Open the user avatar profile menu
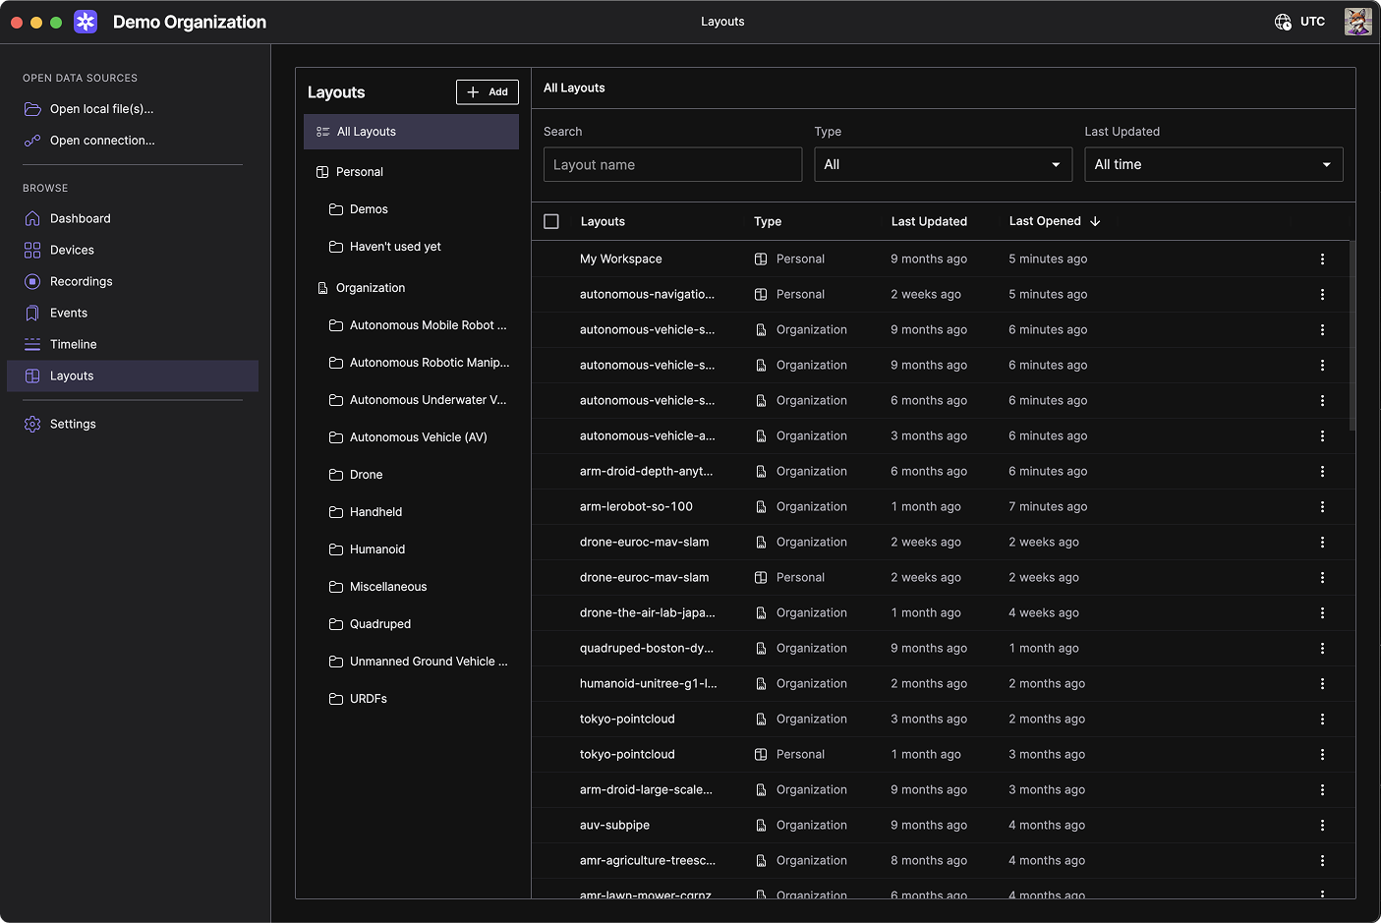This screenshot has width=1381, height=923. pyautogui.click(x=1357, y=22)
